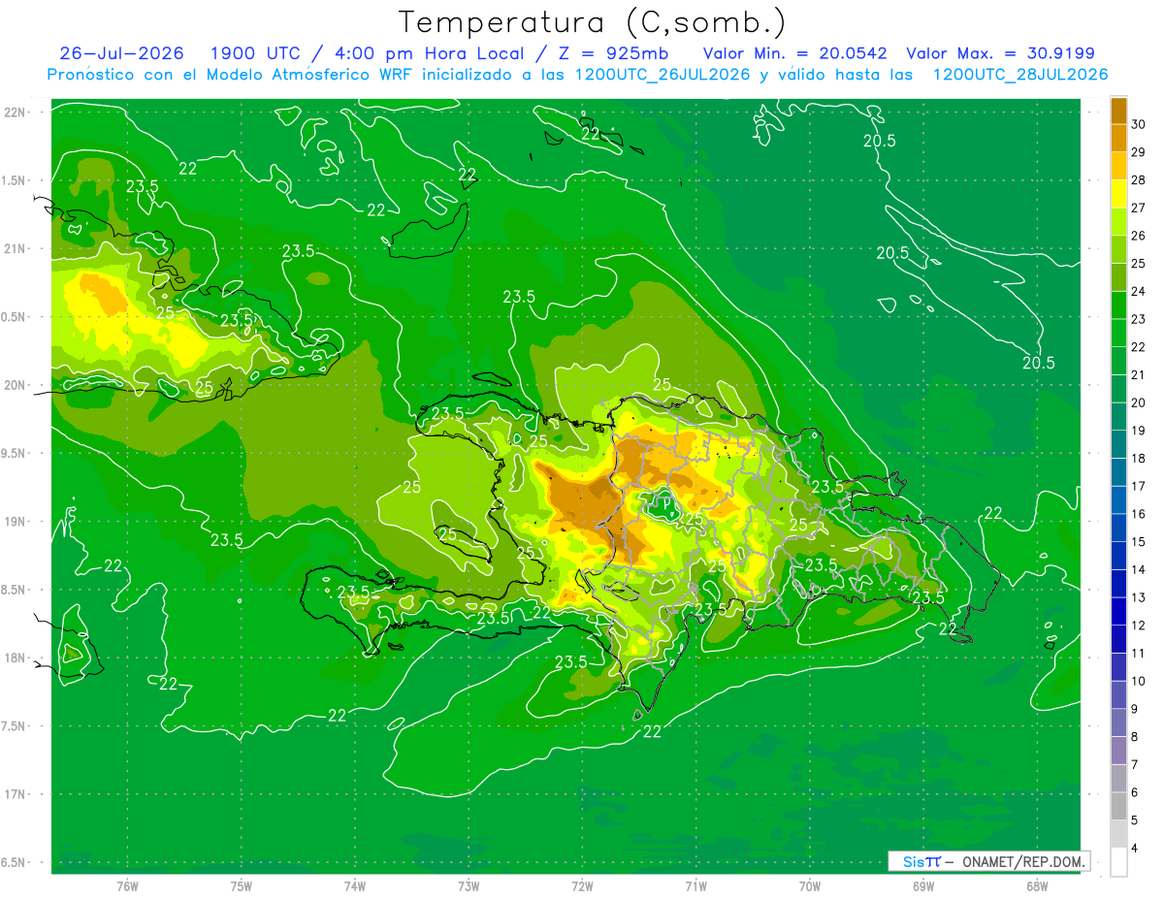Click the 19N latitude axis label
The height and width of the screenshot is (899, 1164).
16,521
